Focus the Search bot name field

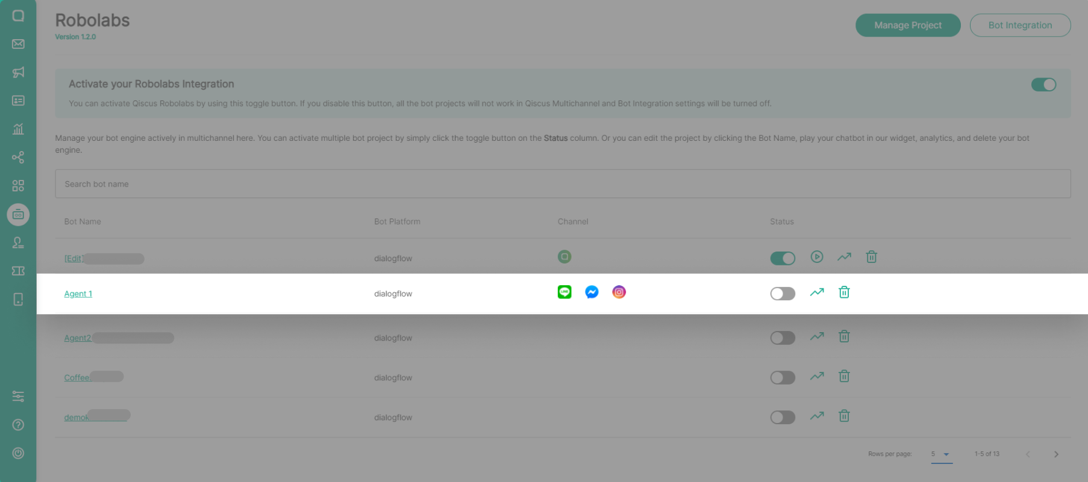tap(563, 184)
